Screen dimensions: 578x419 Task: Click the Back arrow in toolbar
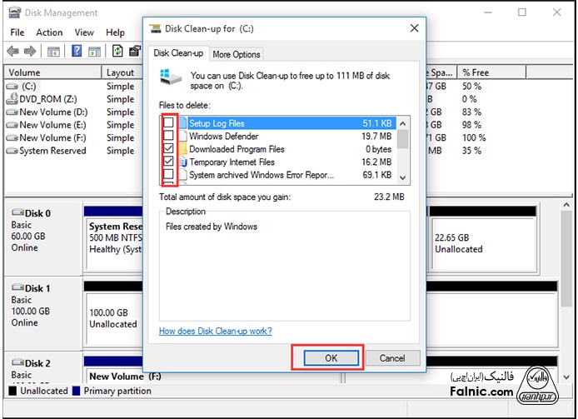tap(14, 52)
